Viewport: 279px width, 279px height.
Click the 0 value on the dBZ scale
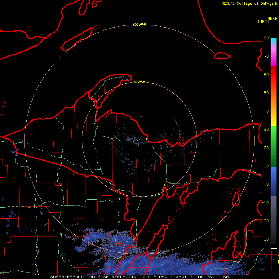(268, 184)
